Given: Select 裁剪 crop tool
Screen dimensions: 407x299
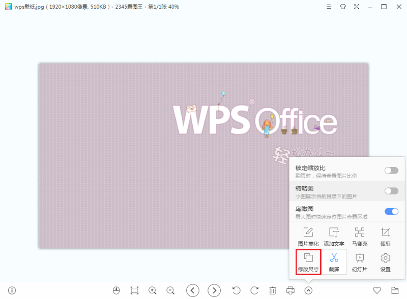Looking at the screenshot, I should click(x=386, y=237).
